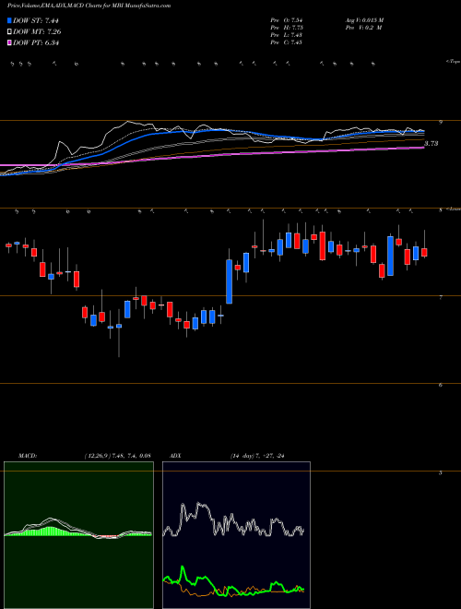Click the MACD: label above the green panel
Screen dimensions: 461x609
(27, 456)
